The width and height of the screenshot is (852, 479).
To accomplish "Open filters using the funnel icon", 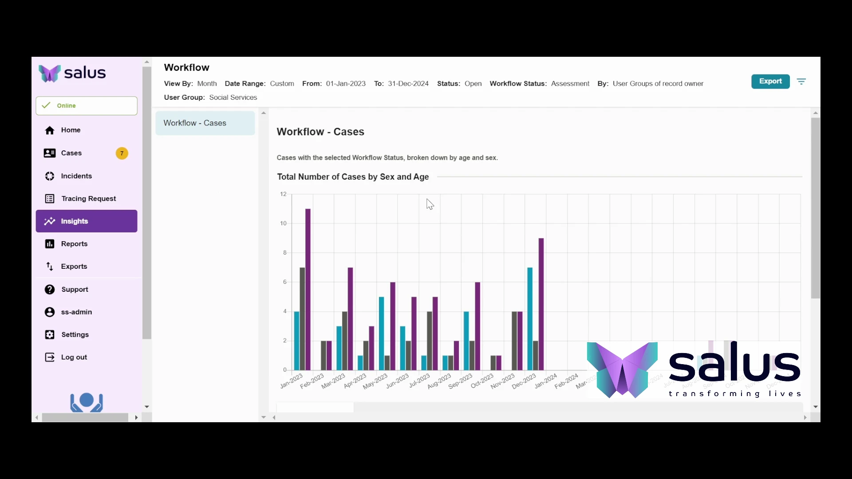I will tap(801, 82).
